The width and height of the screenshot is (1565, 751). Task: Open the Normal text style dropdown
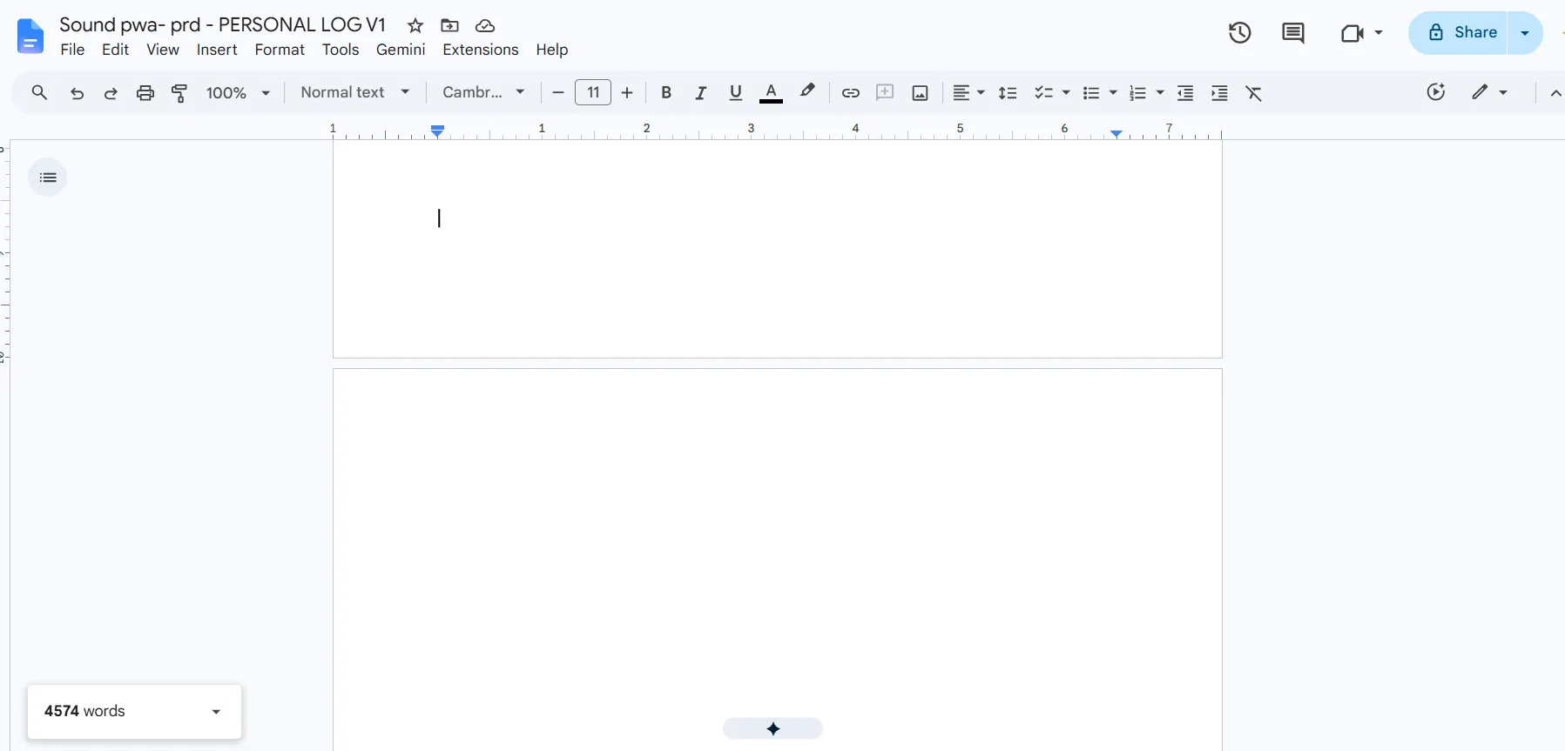coord(355,92)
